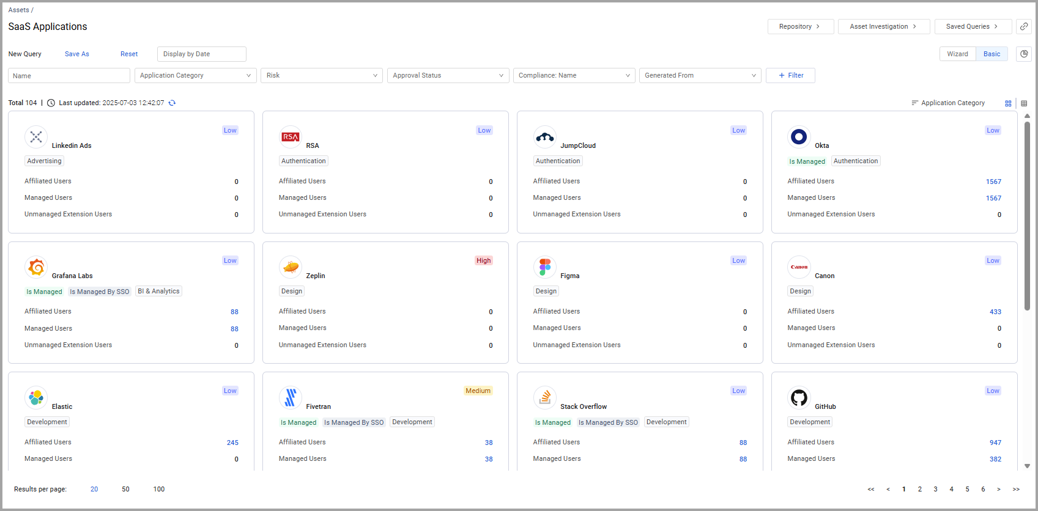1038x511 pixels.
Task: Click the Elastic logo
Action: tap(36, 398)
